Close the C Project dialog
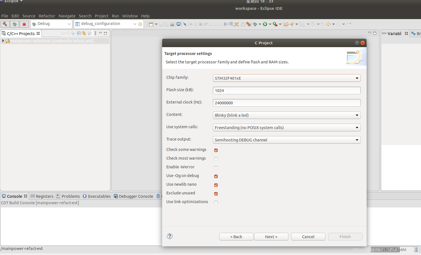This screenshot has height=255, width=421. (363, 43)
